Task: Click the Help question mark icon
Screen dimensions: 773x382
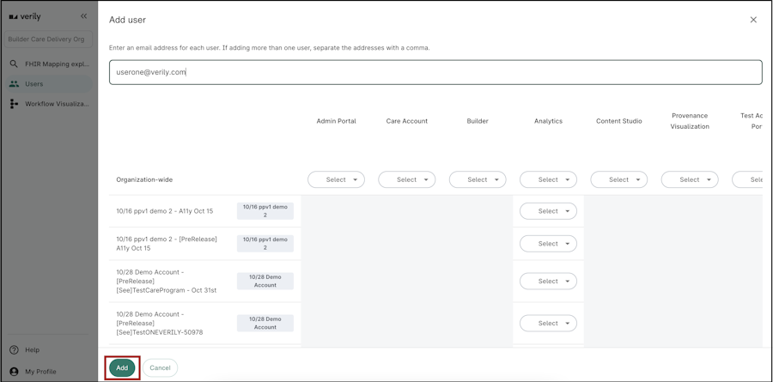Action: tap(14, 350)
